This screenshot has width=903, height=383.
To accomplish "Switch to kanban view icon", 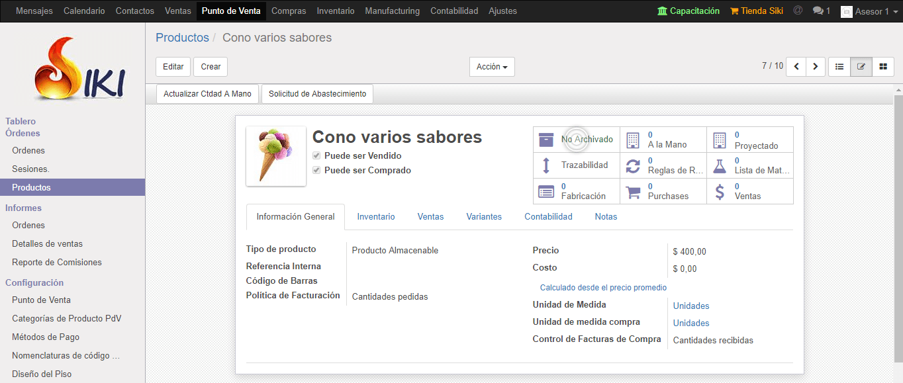I will [883, 66].
